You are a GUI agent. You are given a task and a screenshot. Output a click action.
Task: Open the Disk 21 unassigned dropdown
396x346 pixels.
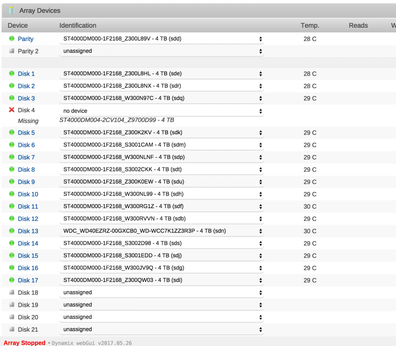[162, 329]
